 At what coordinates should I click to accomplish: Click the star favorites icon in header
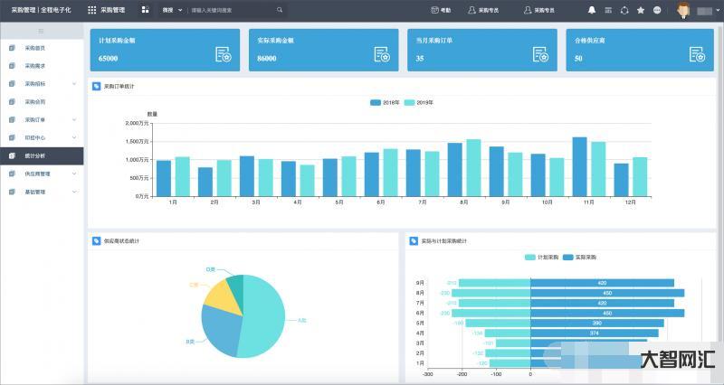(x=641, y=10)
